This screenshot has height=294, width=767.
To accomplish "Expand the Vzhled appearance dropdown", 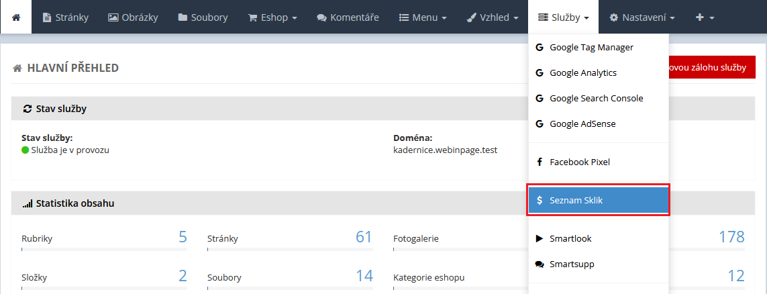I will pos(493,17).
